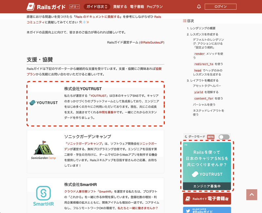Image resolution: width=262 pixels, height=213 pixels.
Task: Click the Twitter bird icon
Action: (188, 211)
